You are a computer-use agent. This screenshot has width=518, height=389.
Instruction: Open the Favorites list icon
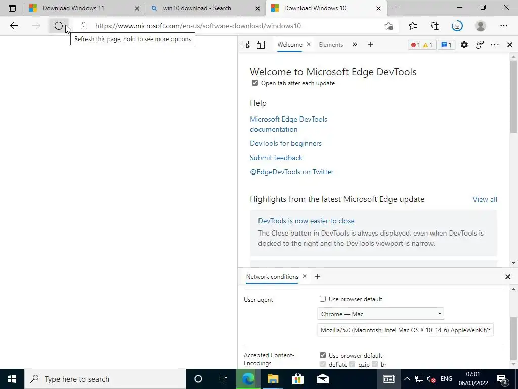pos(413,26)
